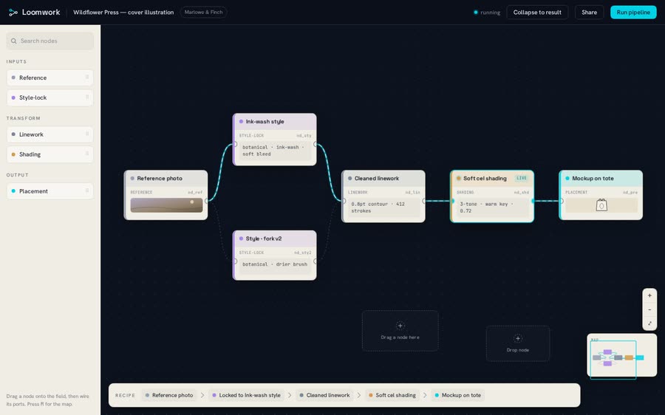Click the plus icon in Drop node zone
Viewport: 665px width, 415px height.
point(517,338)
